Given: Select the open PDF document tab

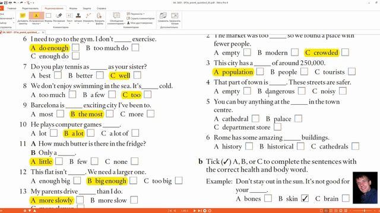Looking at the screenshot, I should (x=21, y=33).
